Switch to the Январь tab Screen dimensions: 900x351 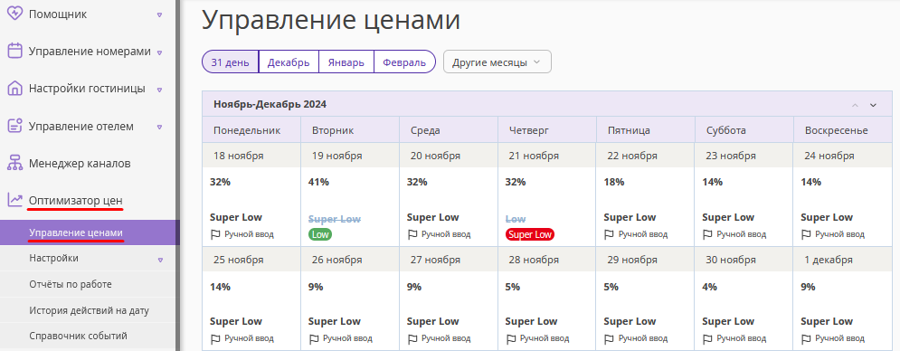346,62
